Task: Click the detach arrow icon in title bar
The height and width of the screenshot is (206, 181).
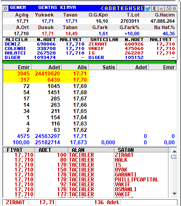Action: [168, 8]
